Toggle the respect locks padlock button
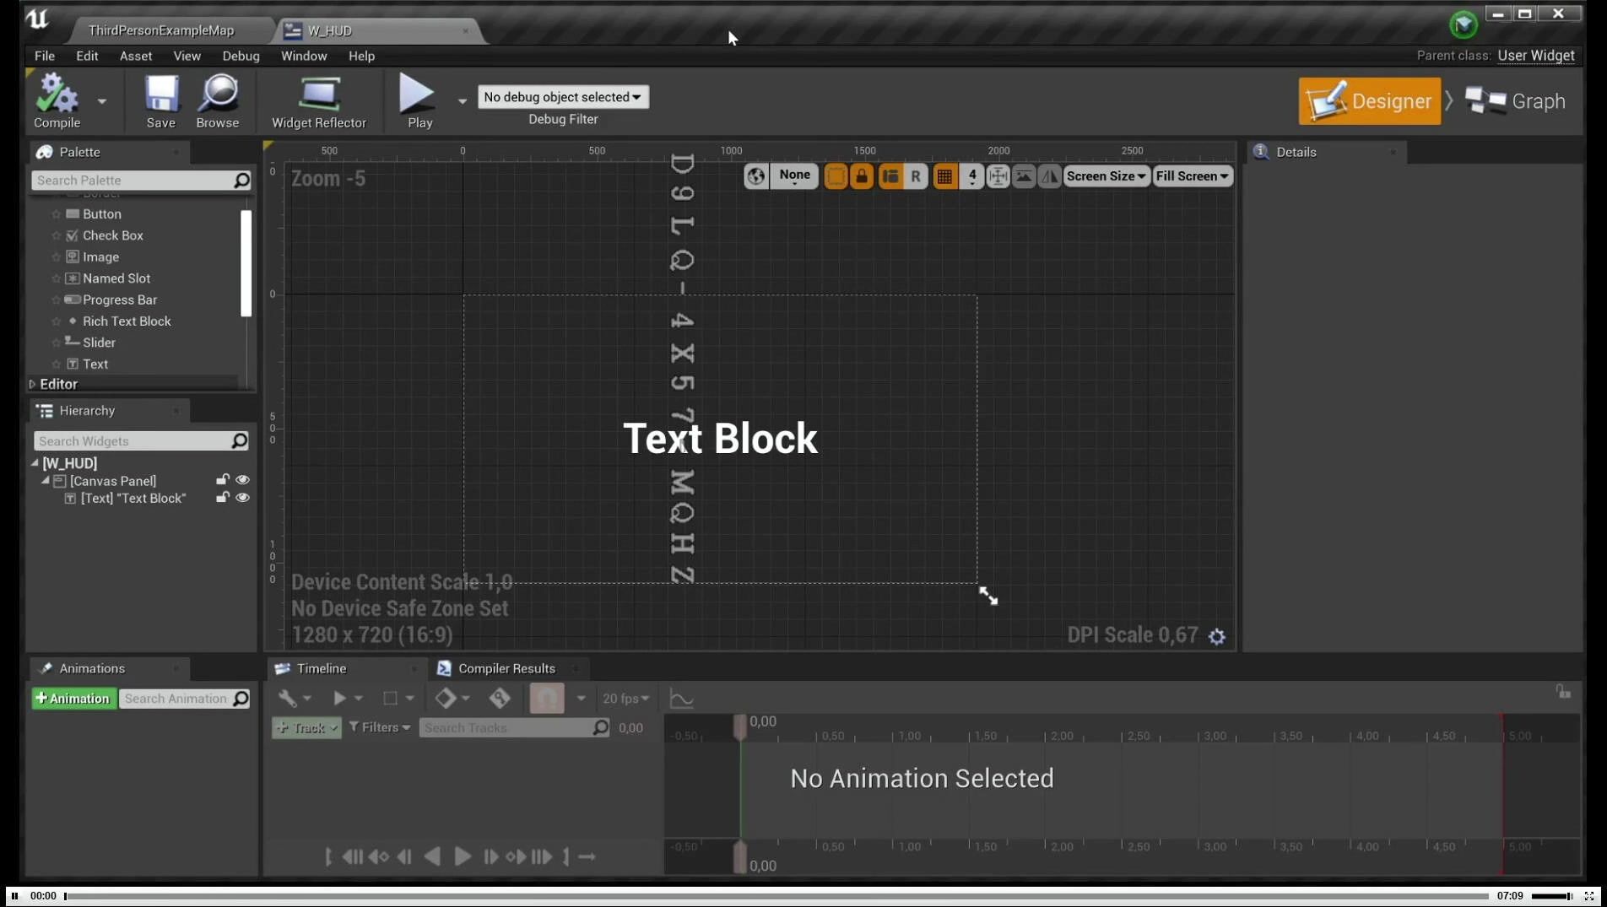 [862, 176]
